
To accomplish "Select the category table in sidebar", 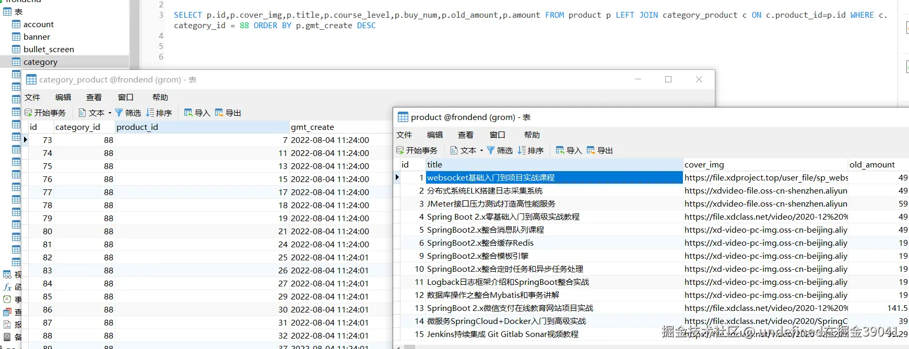I will [x=40, y=62].
